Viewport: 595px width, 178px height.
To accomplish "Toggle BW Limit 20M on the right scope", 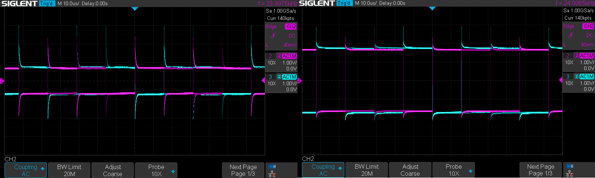I will (x=367, y=170).
